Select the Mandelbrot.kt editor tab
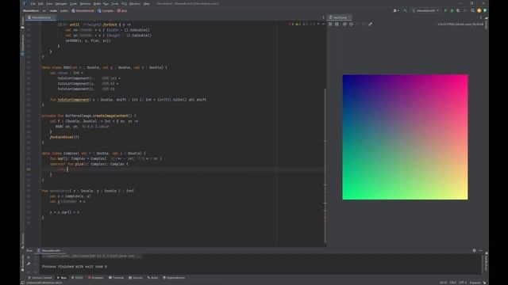Screen dimensions: 508x285 point(40,17)
